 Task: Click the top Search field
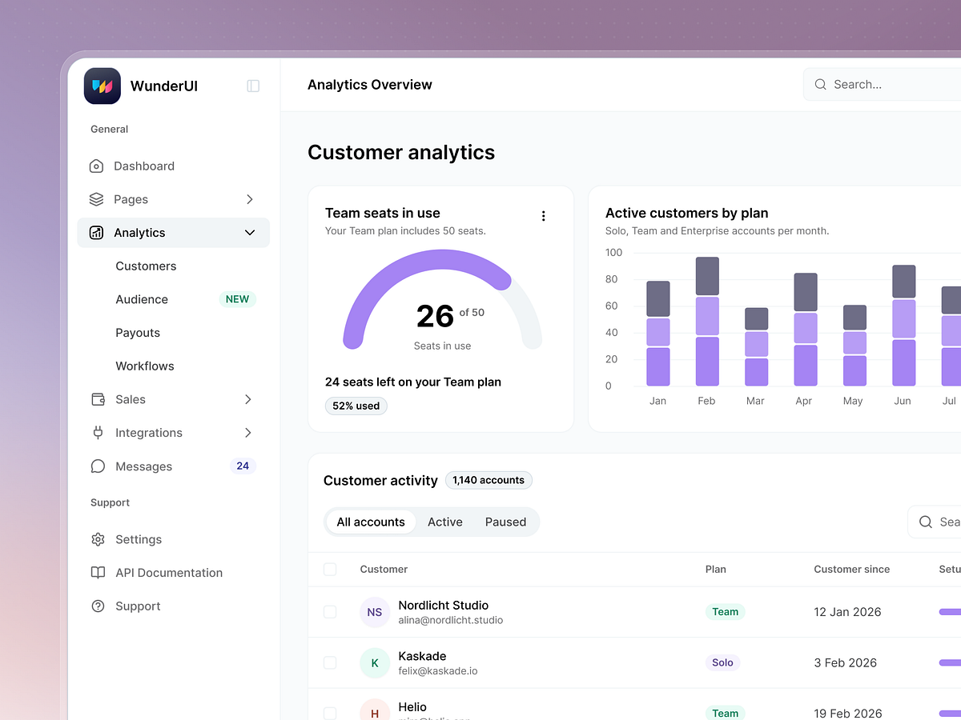883,84
